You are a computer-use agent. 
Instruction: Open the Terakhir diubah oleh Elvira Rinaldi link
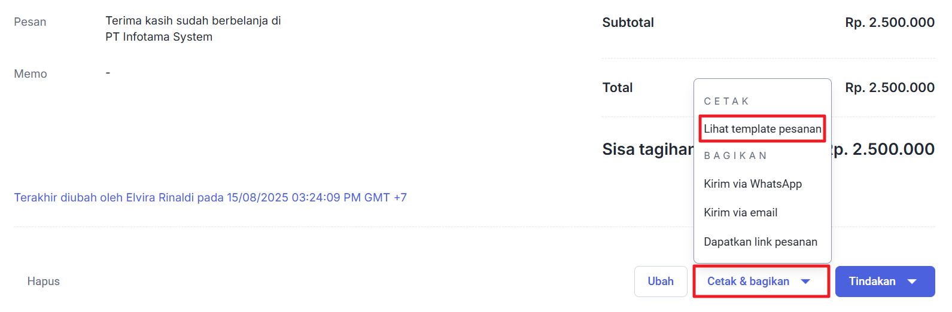click(x=210, y=198)
